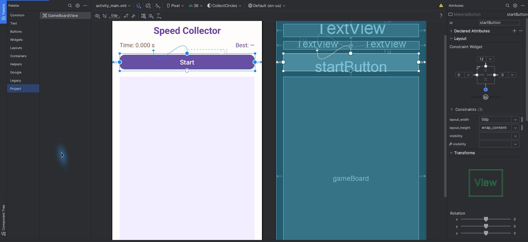Select the Common palette category

(23, 15)
